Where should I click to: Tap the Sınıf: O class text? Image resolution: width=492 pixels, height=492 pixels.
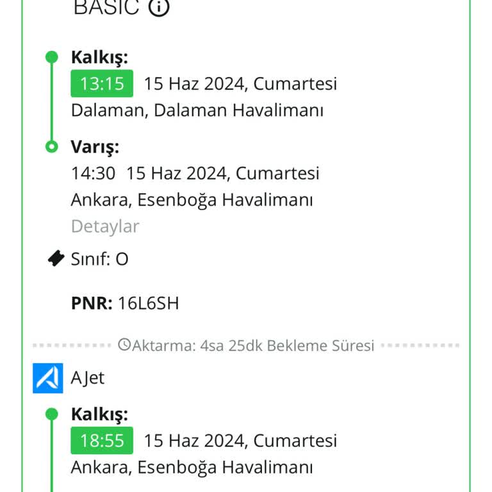point(99,259)
